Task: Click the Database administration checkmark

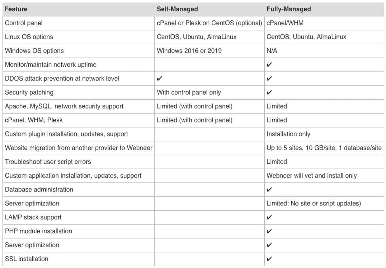Action: tap(270, 190)
